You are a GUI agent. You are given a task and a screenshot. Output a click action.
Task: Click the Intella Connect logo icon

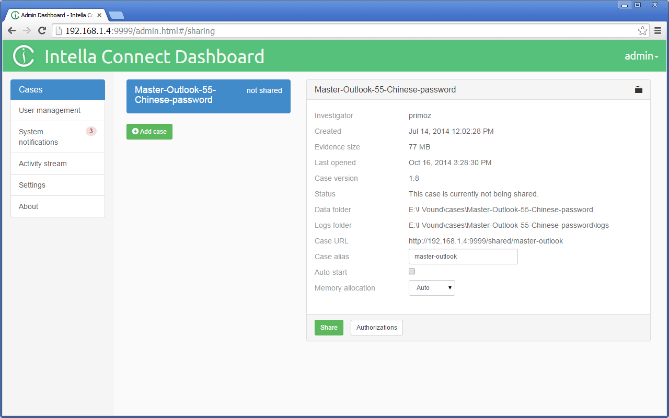click(23, 56)
